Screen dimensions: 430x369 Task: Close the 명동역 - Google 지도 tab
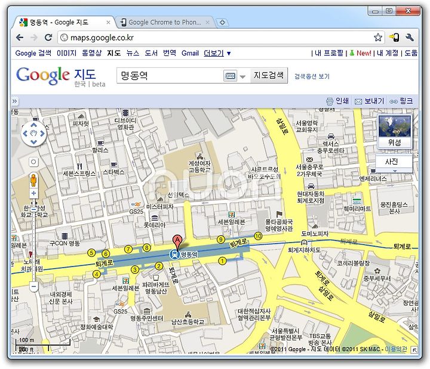[108, 23]
